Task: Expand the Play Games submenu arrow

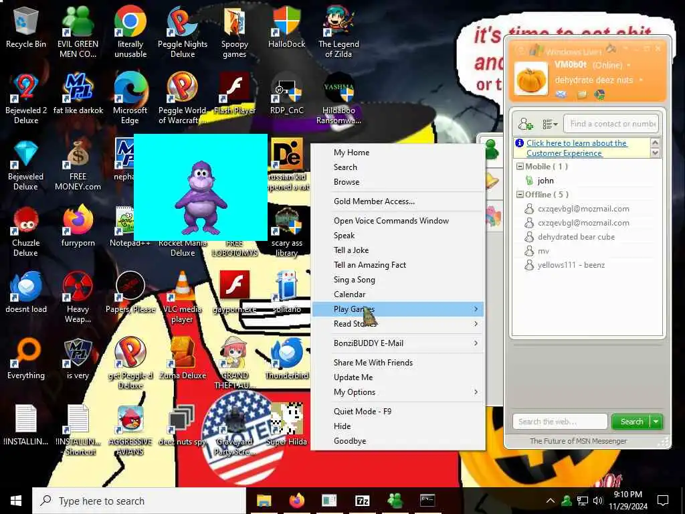Action: pyautogui.click(x=476, y=309)
